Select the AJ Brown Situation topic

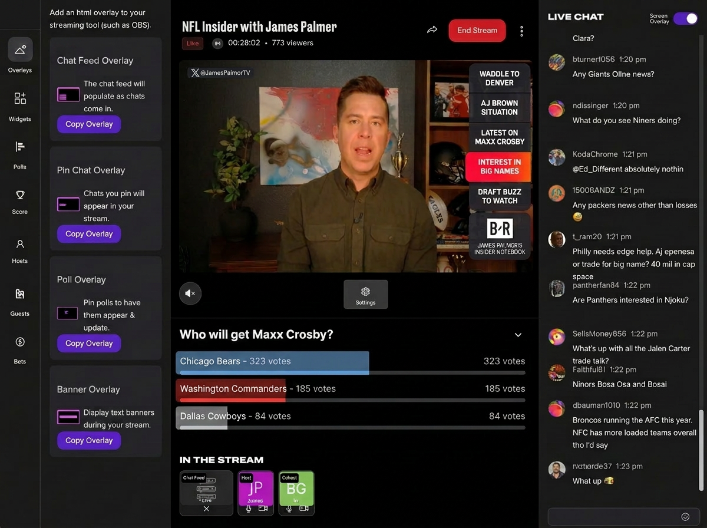(x=500, y=107)
